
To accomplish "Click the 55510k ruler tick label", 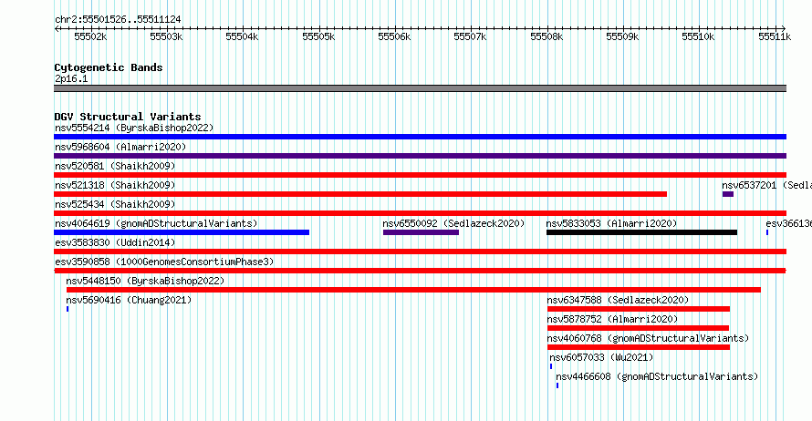I will (698, 36).
